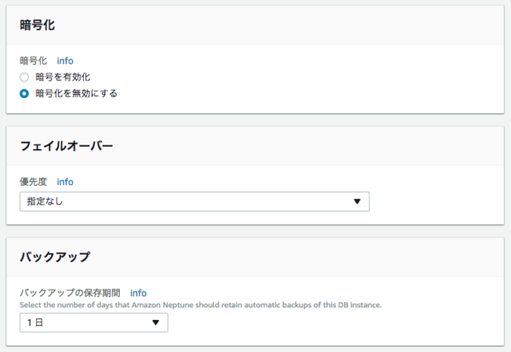Expand the 優先度 dropdown arrow
This screenshot has height=352, width=511.
[x=357, y=201]
